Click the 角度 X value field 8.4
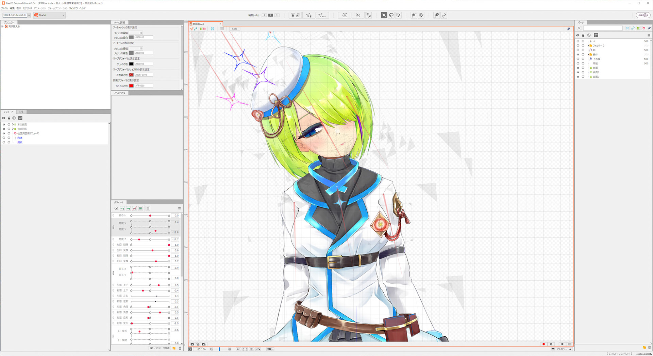 click(x=175, y=222)
